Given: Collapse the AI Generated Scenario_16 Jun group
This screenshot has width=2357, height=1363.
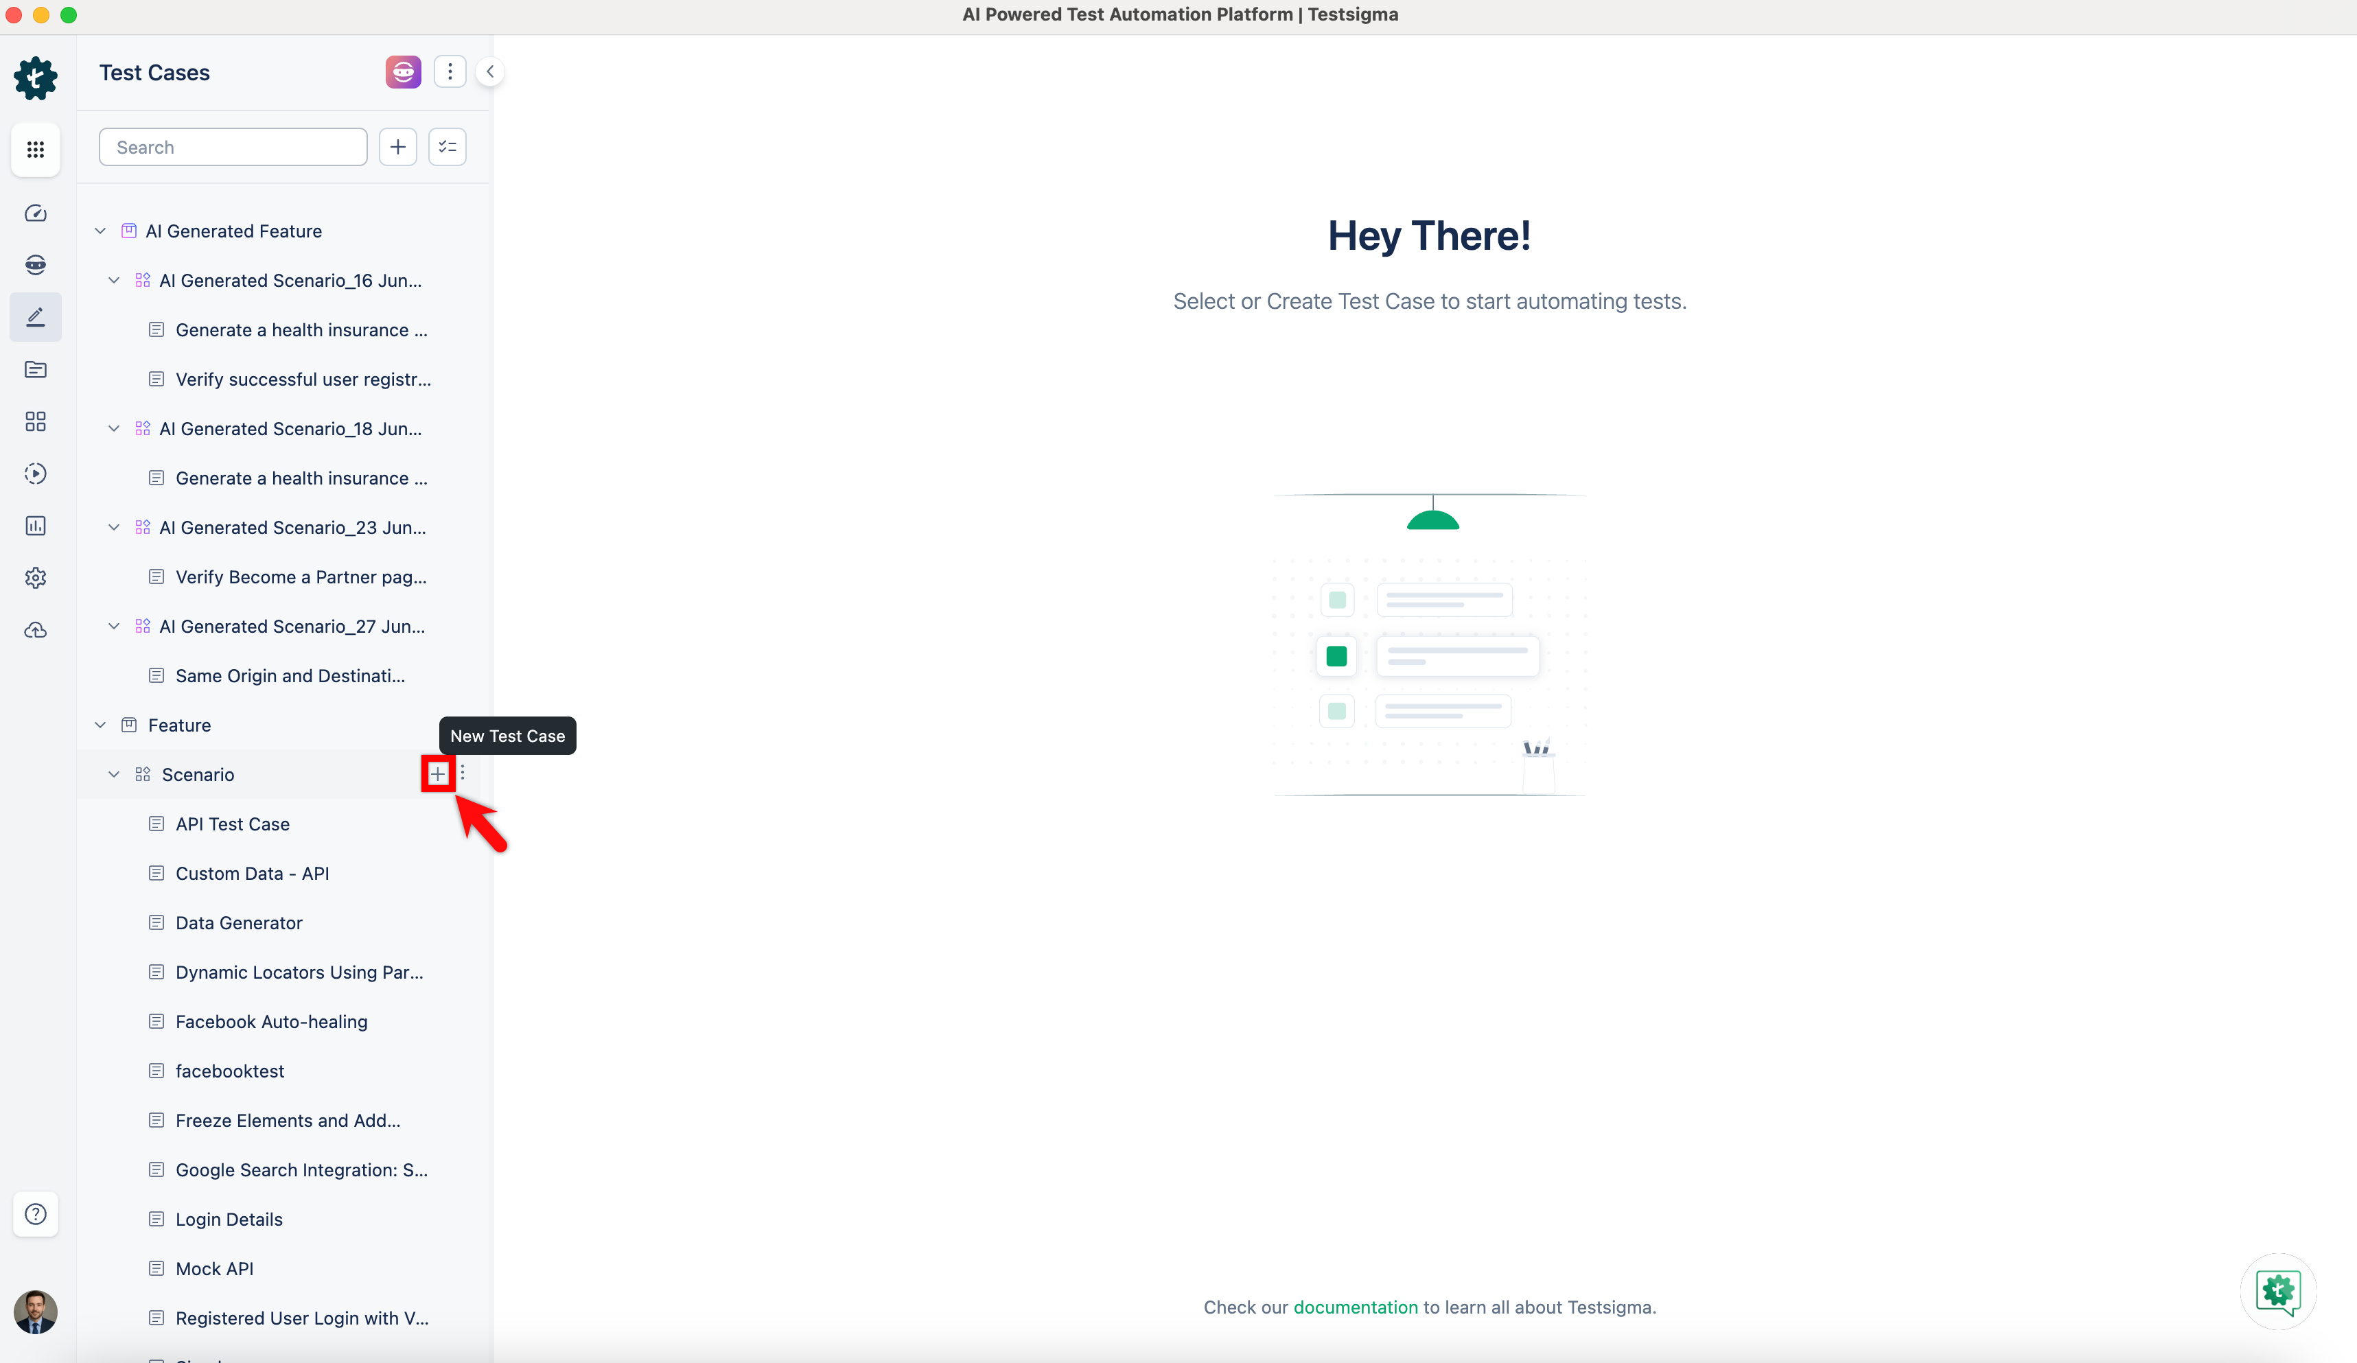Looking at the screenshot, I should [x=114, y=280].
